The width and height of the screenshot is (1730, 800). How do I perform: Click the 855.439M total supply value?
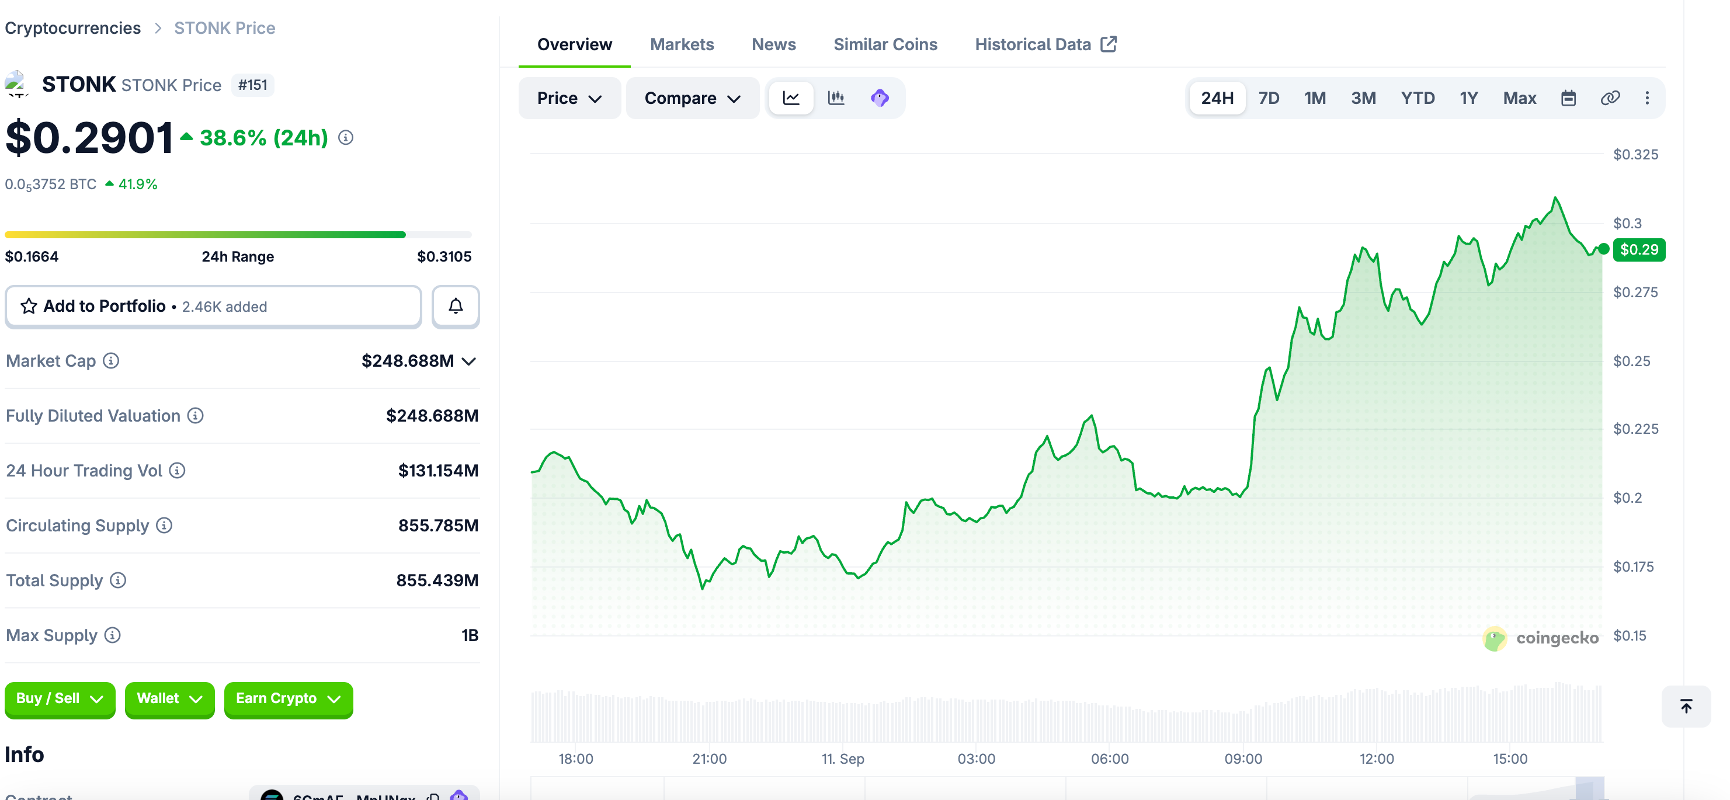(437, 580)
